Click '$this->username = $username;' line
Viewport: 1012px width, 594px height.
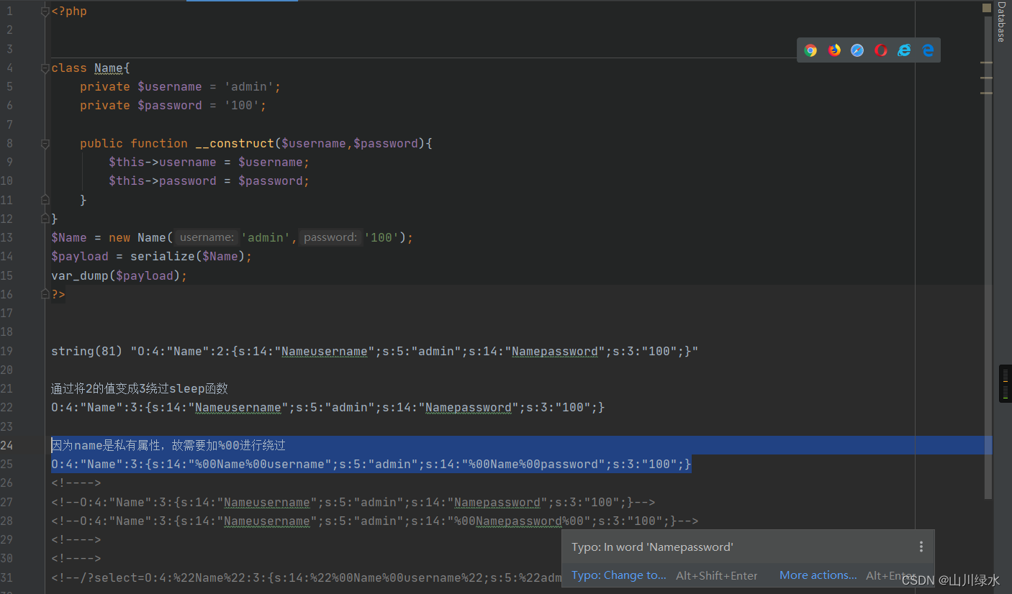coord(209,163)
